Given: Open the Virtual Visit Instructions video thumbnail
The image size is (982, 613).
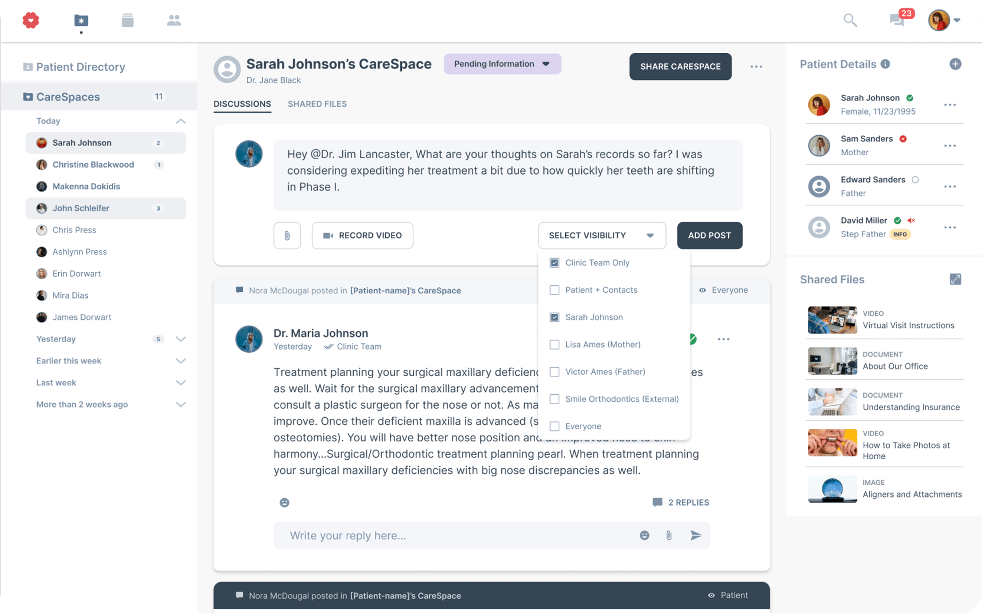Looking at the screenshot, I should [x=832, y=320].
